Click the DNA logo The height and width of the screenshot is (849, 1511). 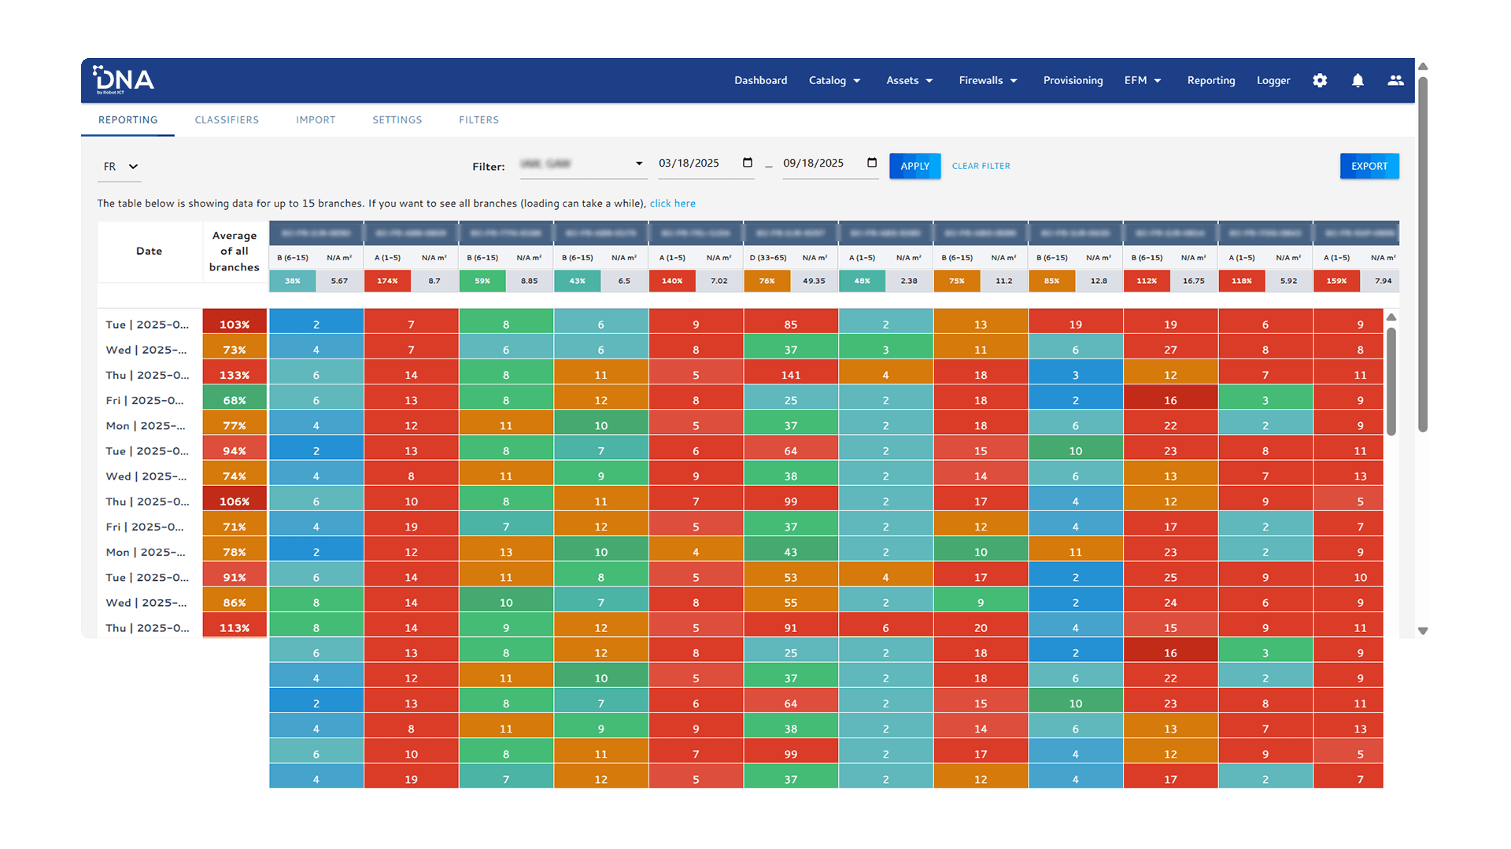coord(124,80)
